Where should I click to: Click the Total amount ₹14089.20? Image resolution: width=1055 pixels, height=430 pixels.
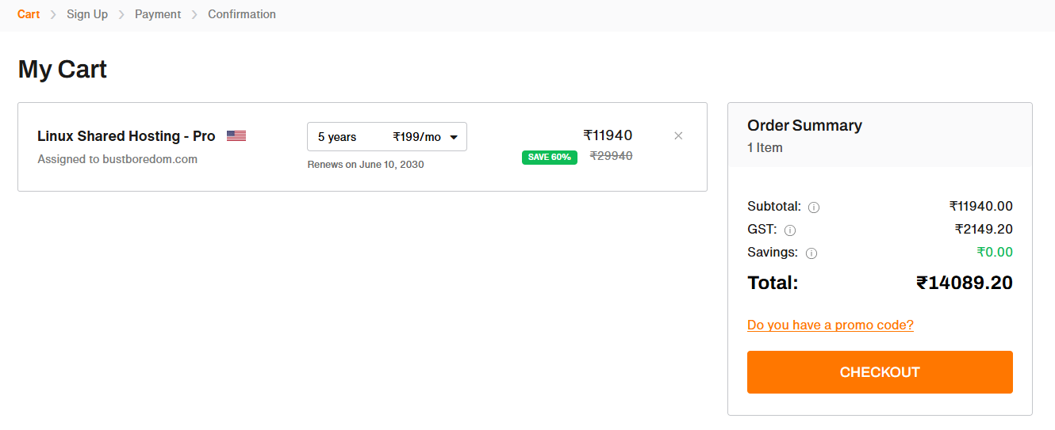click(965, 283)
